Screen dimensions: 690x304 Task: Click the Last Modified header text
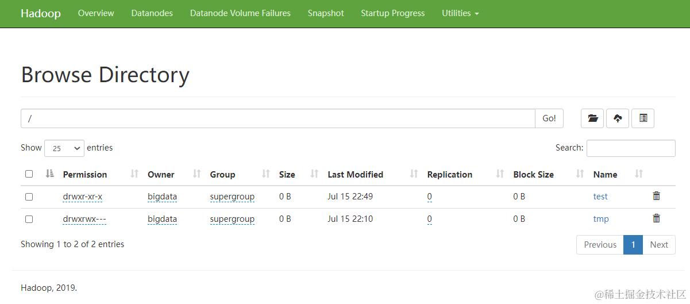(x=355, y=174)
